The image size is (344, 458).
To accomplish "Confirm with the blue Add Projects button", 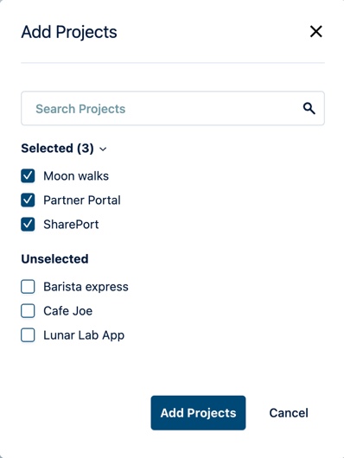I will (198, 413).
